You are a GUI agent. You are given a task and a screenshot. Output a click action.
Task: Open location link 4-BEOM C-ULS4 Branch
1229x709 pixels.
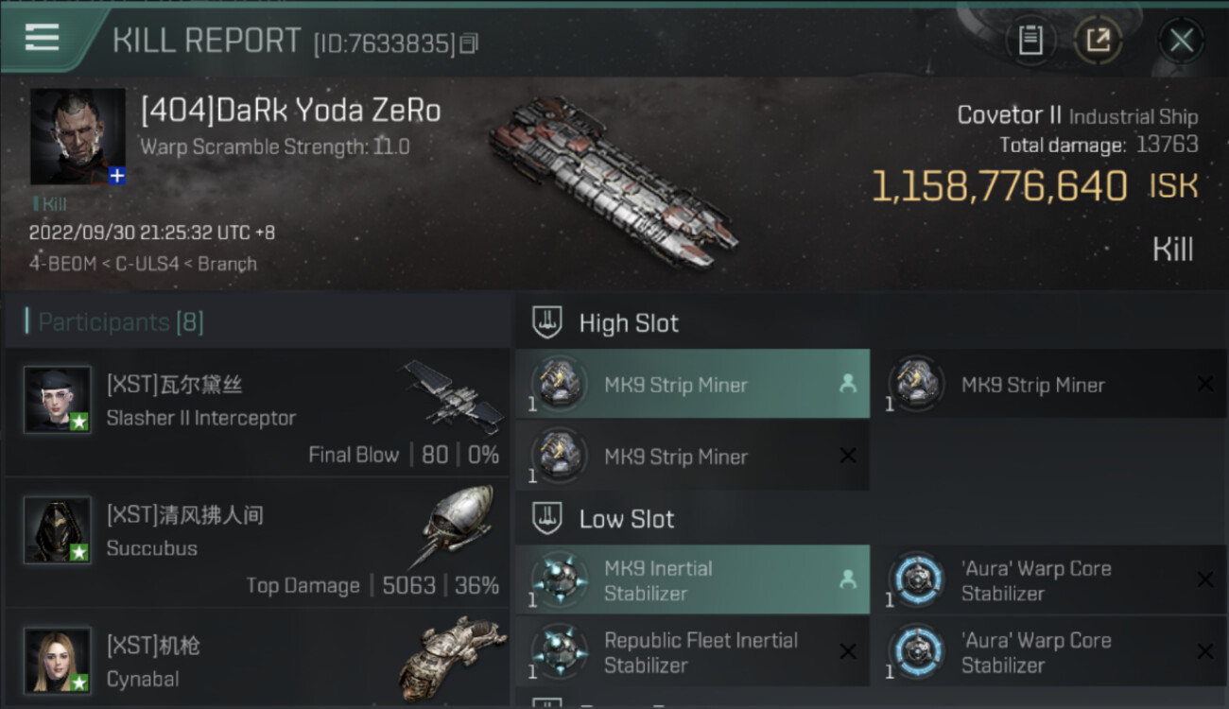click(143, 264)
